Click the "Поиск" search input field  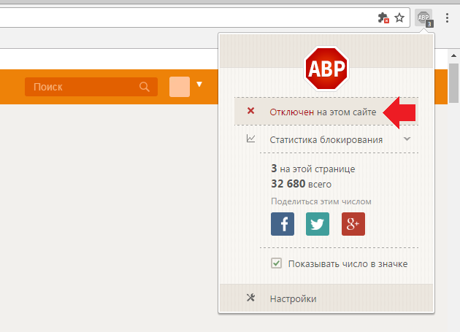pyautogui.click(x=91, y=87)
